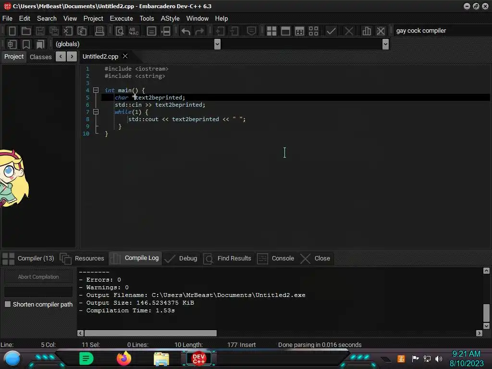Select the Untitled2.cpp editor tab

point(100,57)
